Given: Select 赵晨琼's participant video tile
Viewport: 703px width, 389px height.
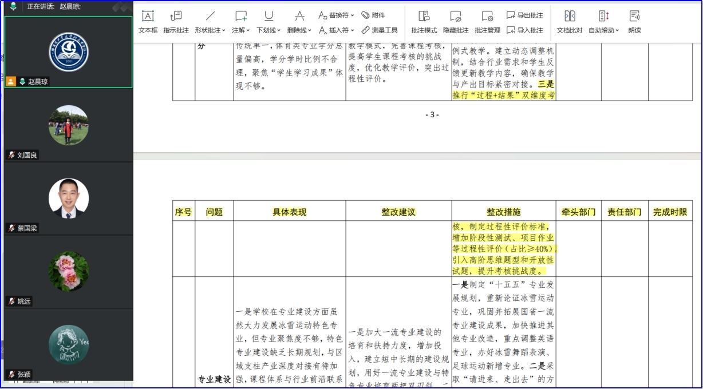Looking at the screenshot, I should pyautogui.click(x=69, y=52).
